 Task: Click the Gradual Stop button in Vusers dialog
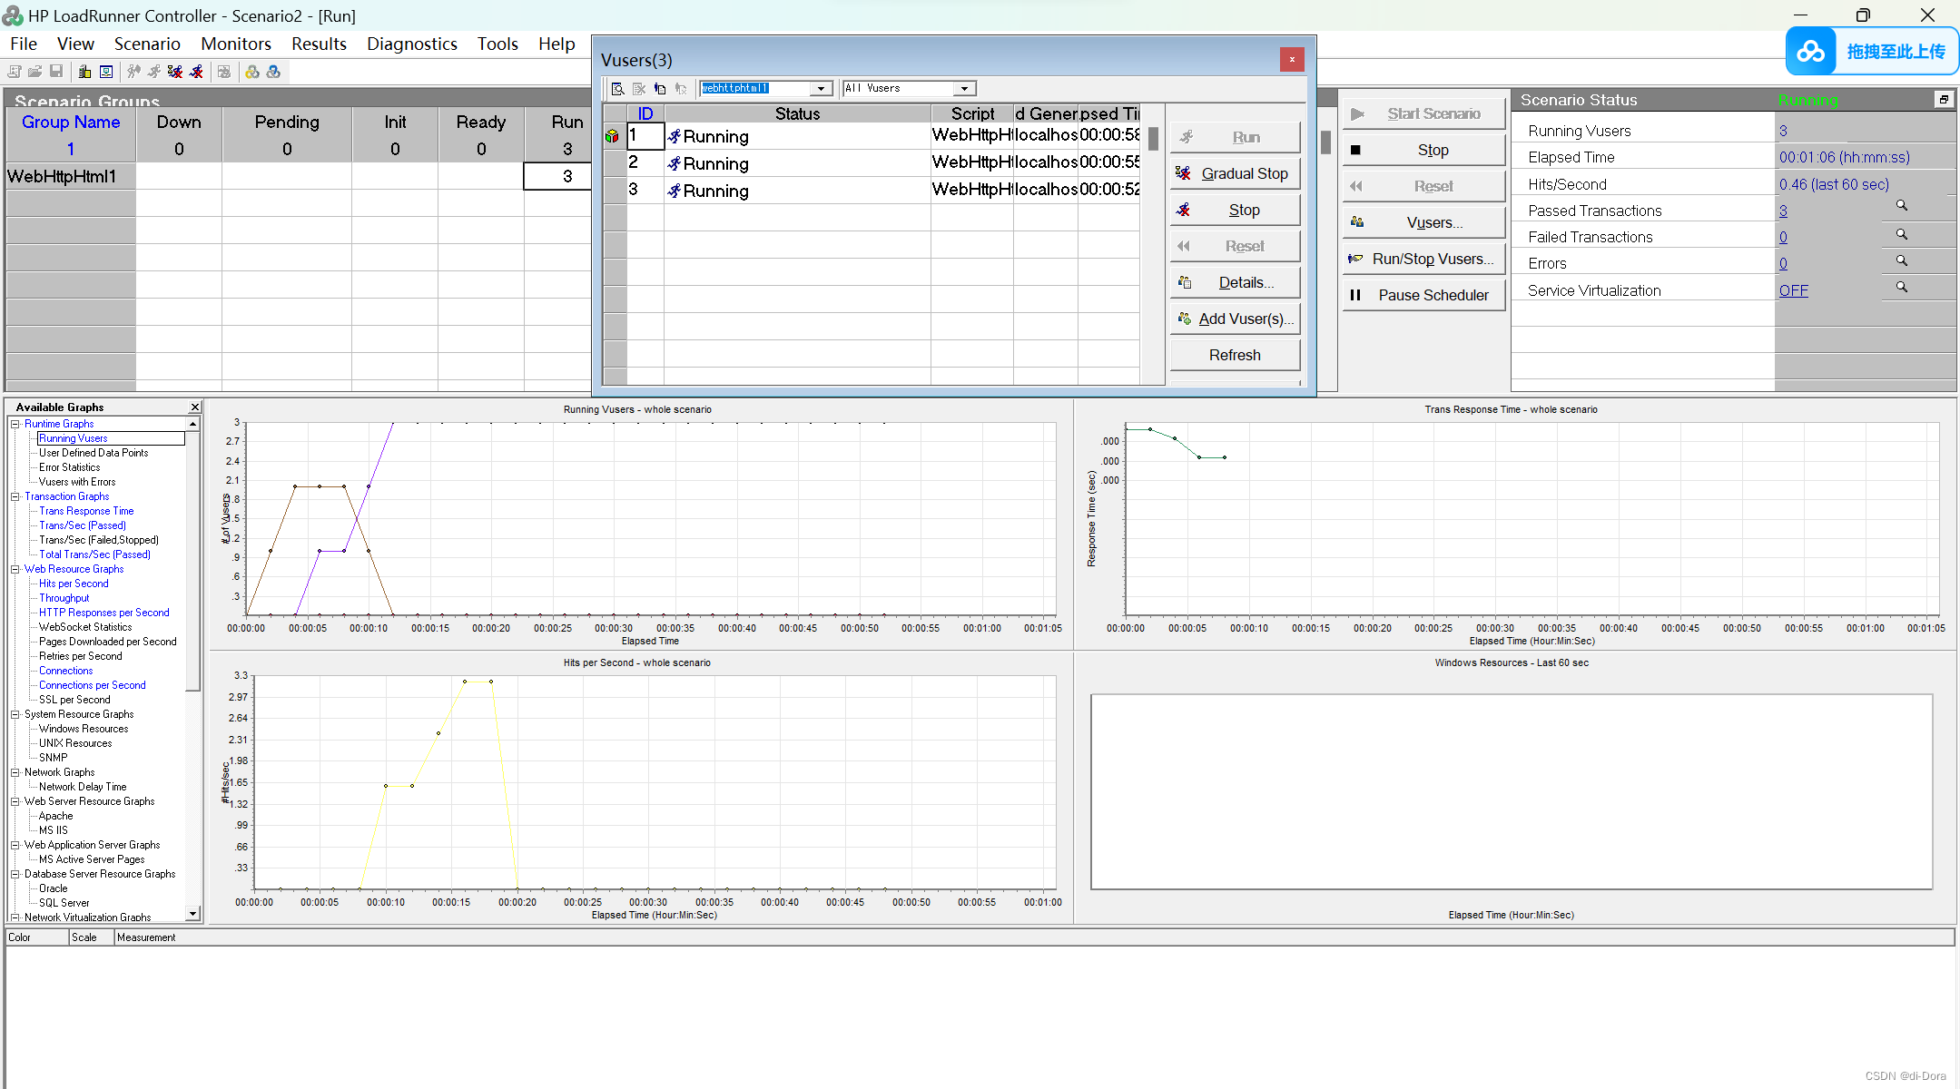1235,173
